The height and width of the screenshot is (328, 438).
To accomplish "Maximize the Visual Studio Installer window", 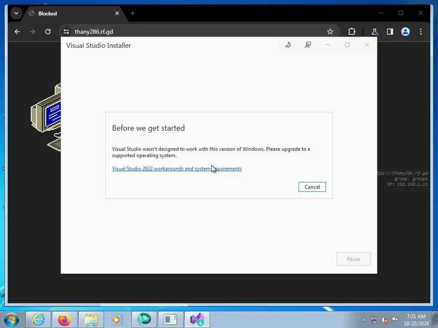I will [347, 45].
